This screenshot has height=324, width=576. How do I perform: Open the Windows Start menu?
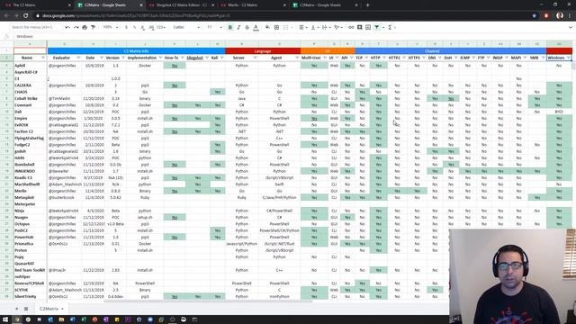(5, 319)
